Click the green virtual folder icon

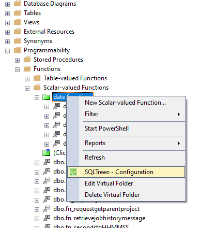coord(46,97)
